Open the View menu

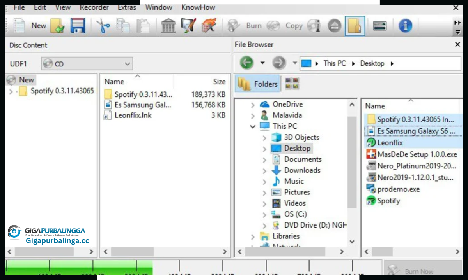tap(63, 7)
